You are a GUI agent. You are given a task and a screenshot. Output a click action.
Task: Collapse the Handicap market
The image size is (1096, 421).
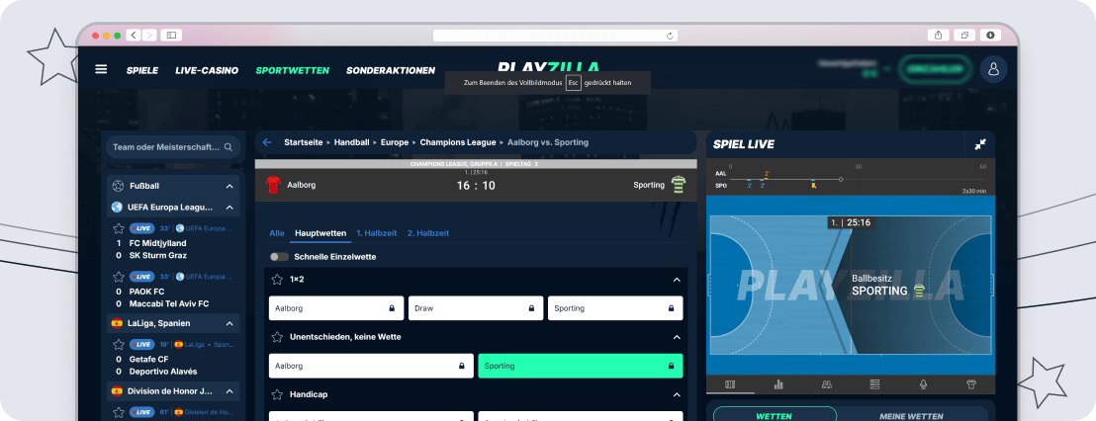676,394
